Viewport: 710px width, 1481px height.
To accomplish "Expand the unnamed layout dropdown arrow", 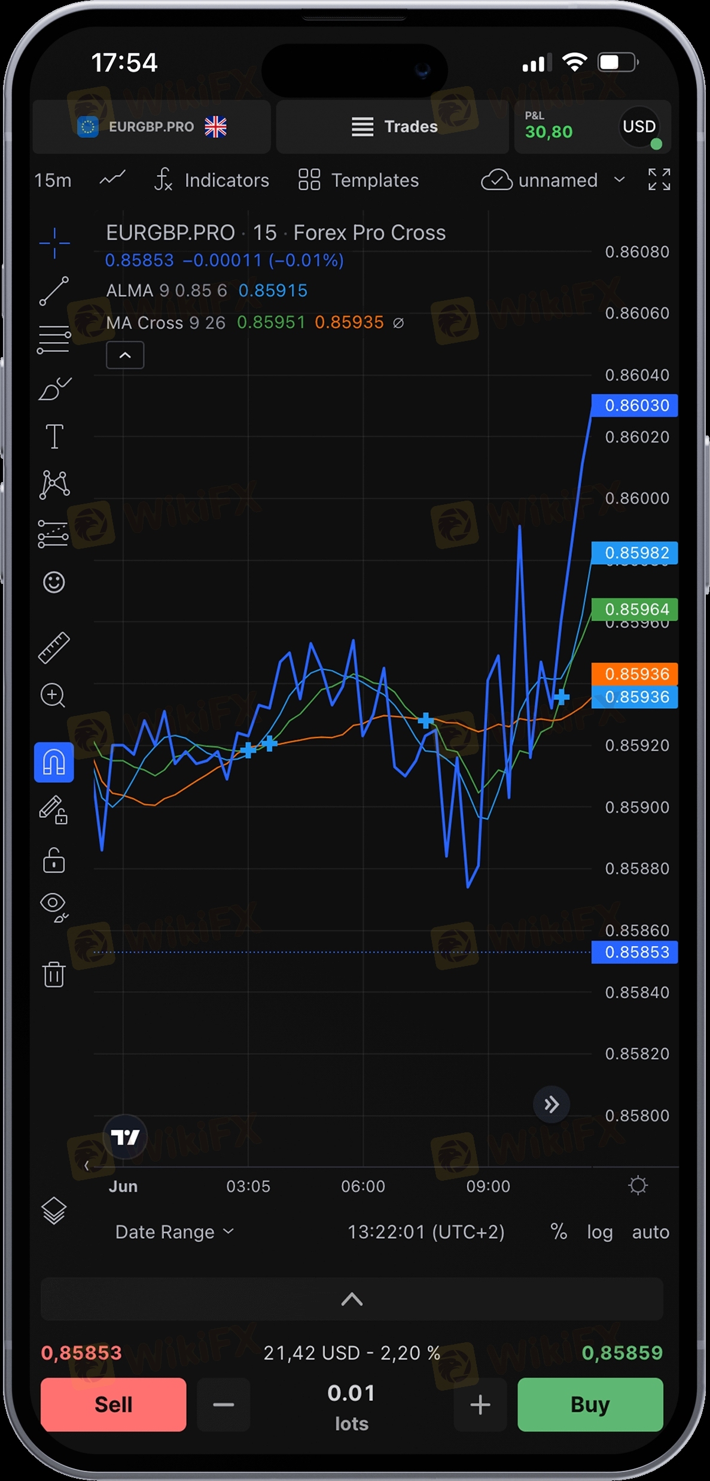I will coord(620,179).
